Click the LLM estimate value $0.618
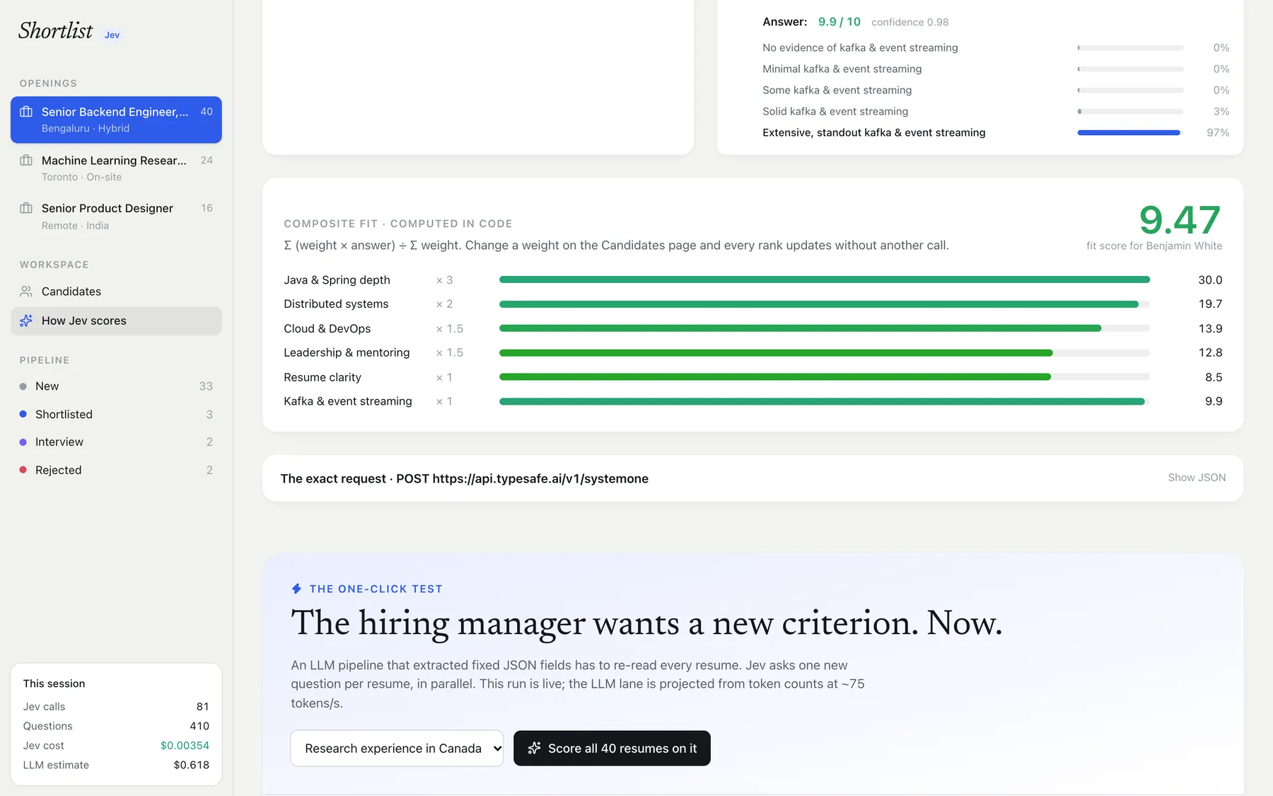 coord(191,765)
